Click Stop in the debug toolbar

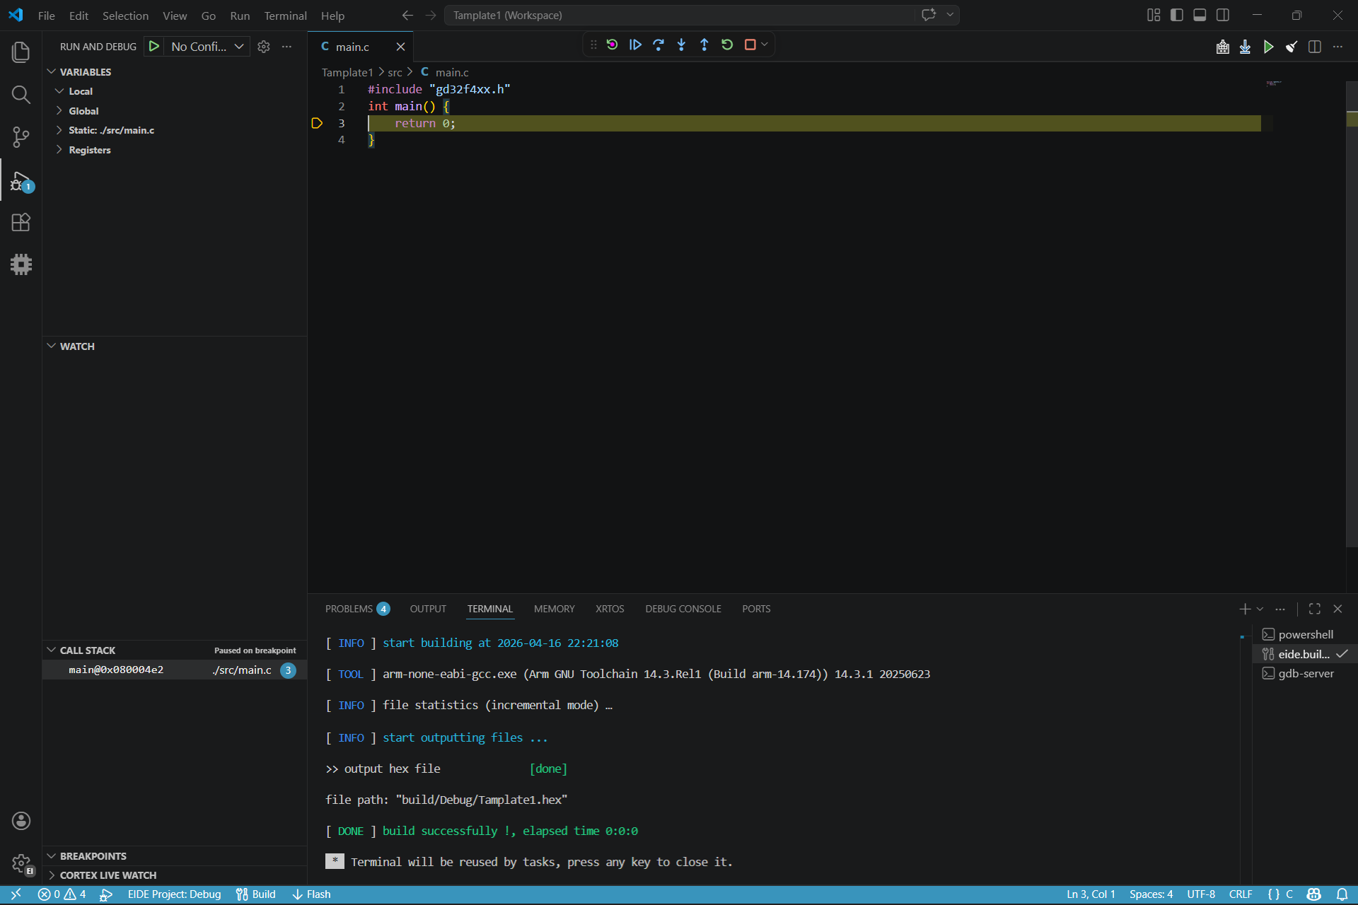[x=750, y=45]
